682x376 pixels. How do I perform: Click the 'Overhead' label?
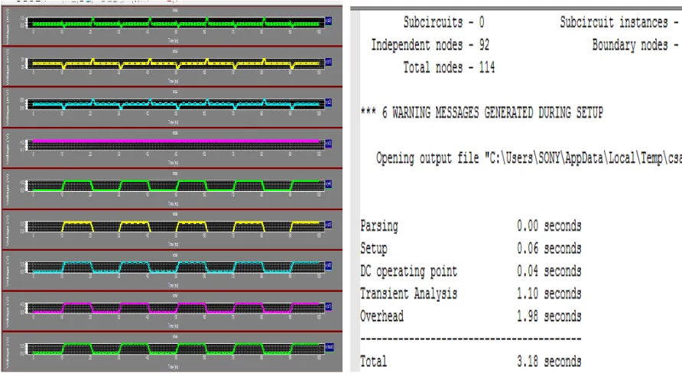pyautogui.click(x=382, y=316)
